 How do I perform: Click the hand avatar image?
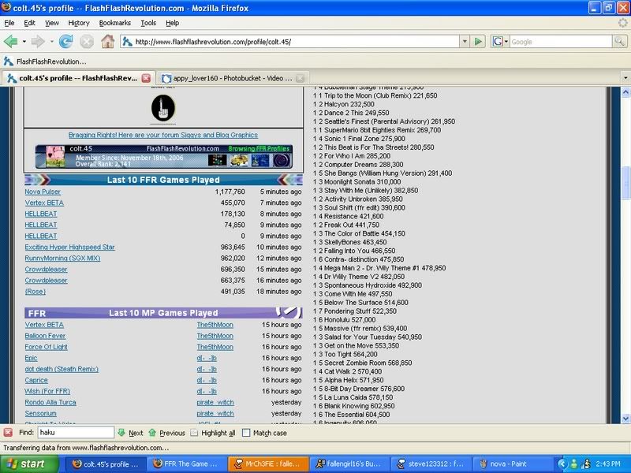click(x=163, y=108)
